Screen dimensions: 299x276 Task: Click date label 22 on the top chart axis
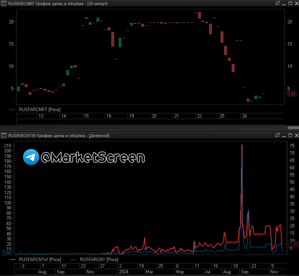point(199,116)
